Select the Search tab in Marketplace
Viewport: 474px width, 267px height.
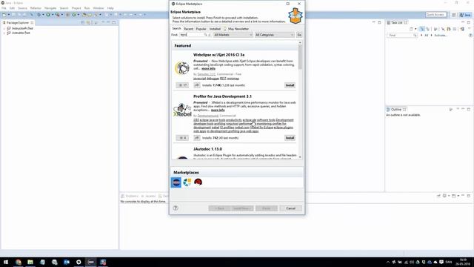(x=176, y=28)
